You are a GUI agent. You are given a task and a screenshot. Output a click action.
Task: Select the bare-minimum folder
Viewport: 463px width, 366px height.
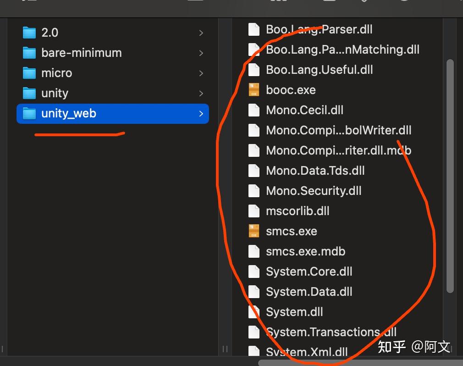(x=82, y=53)
